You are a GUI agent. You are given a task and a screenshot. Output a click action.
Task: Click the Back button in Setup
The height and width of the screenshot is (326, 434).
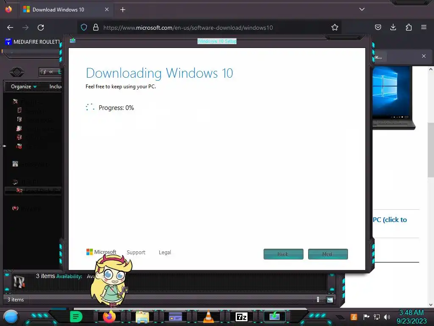tap(284, 254)
